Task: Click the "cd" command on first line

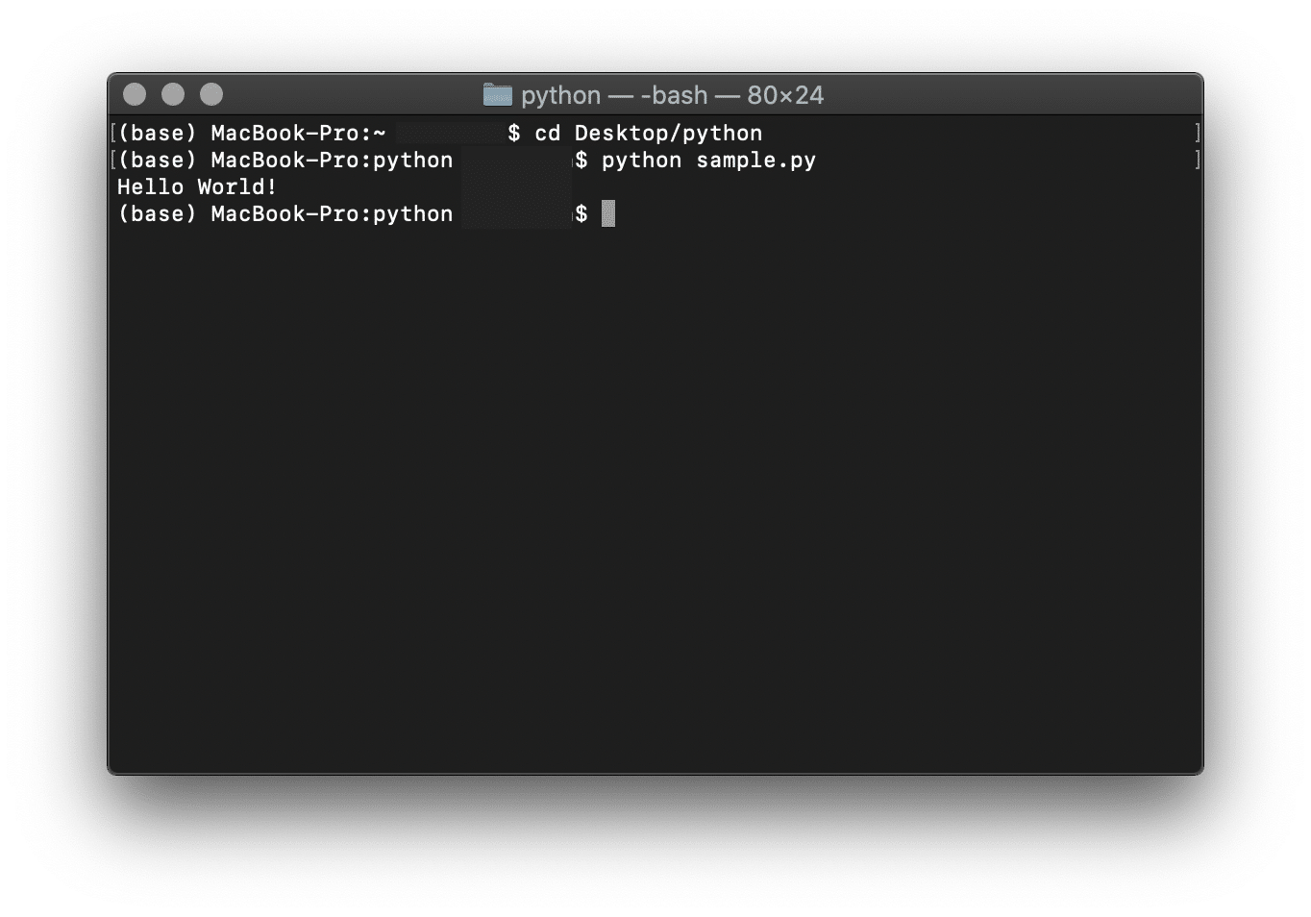Action: click(548, 134)
